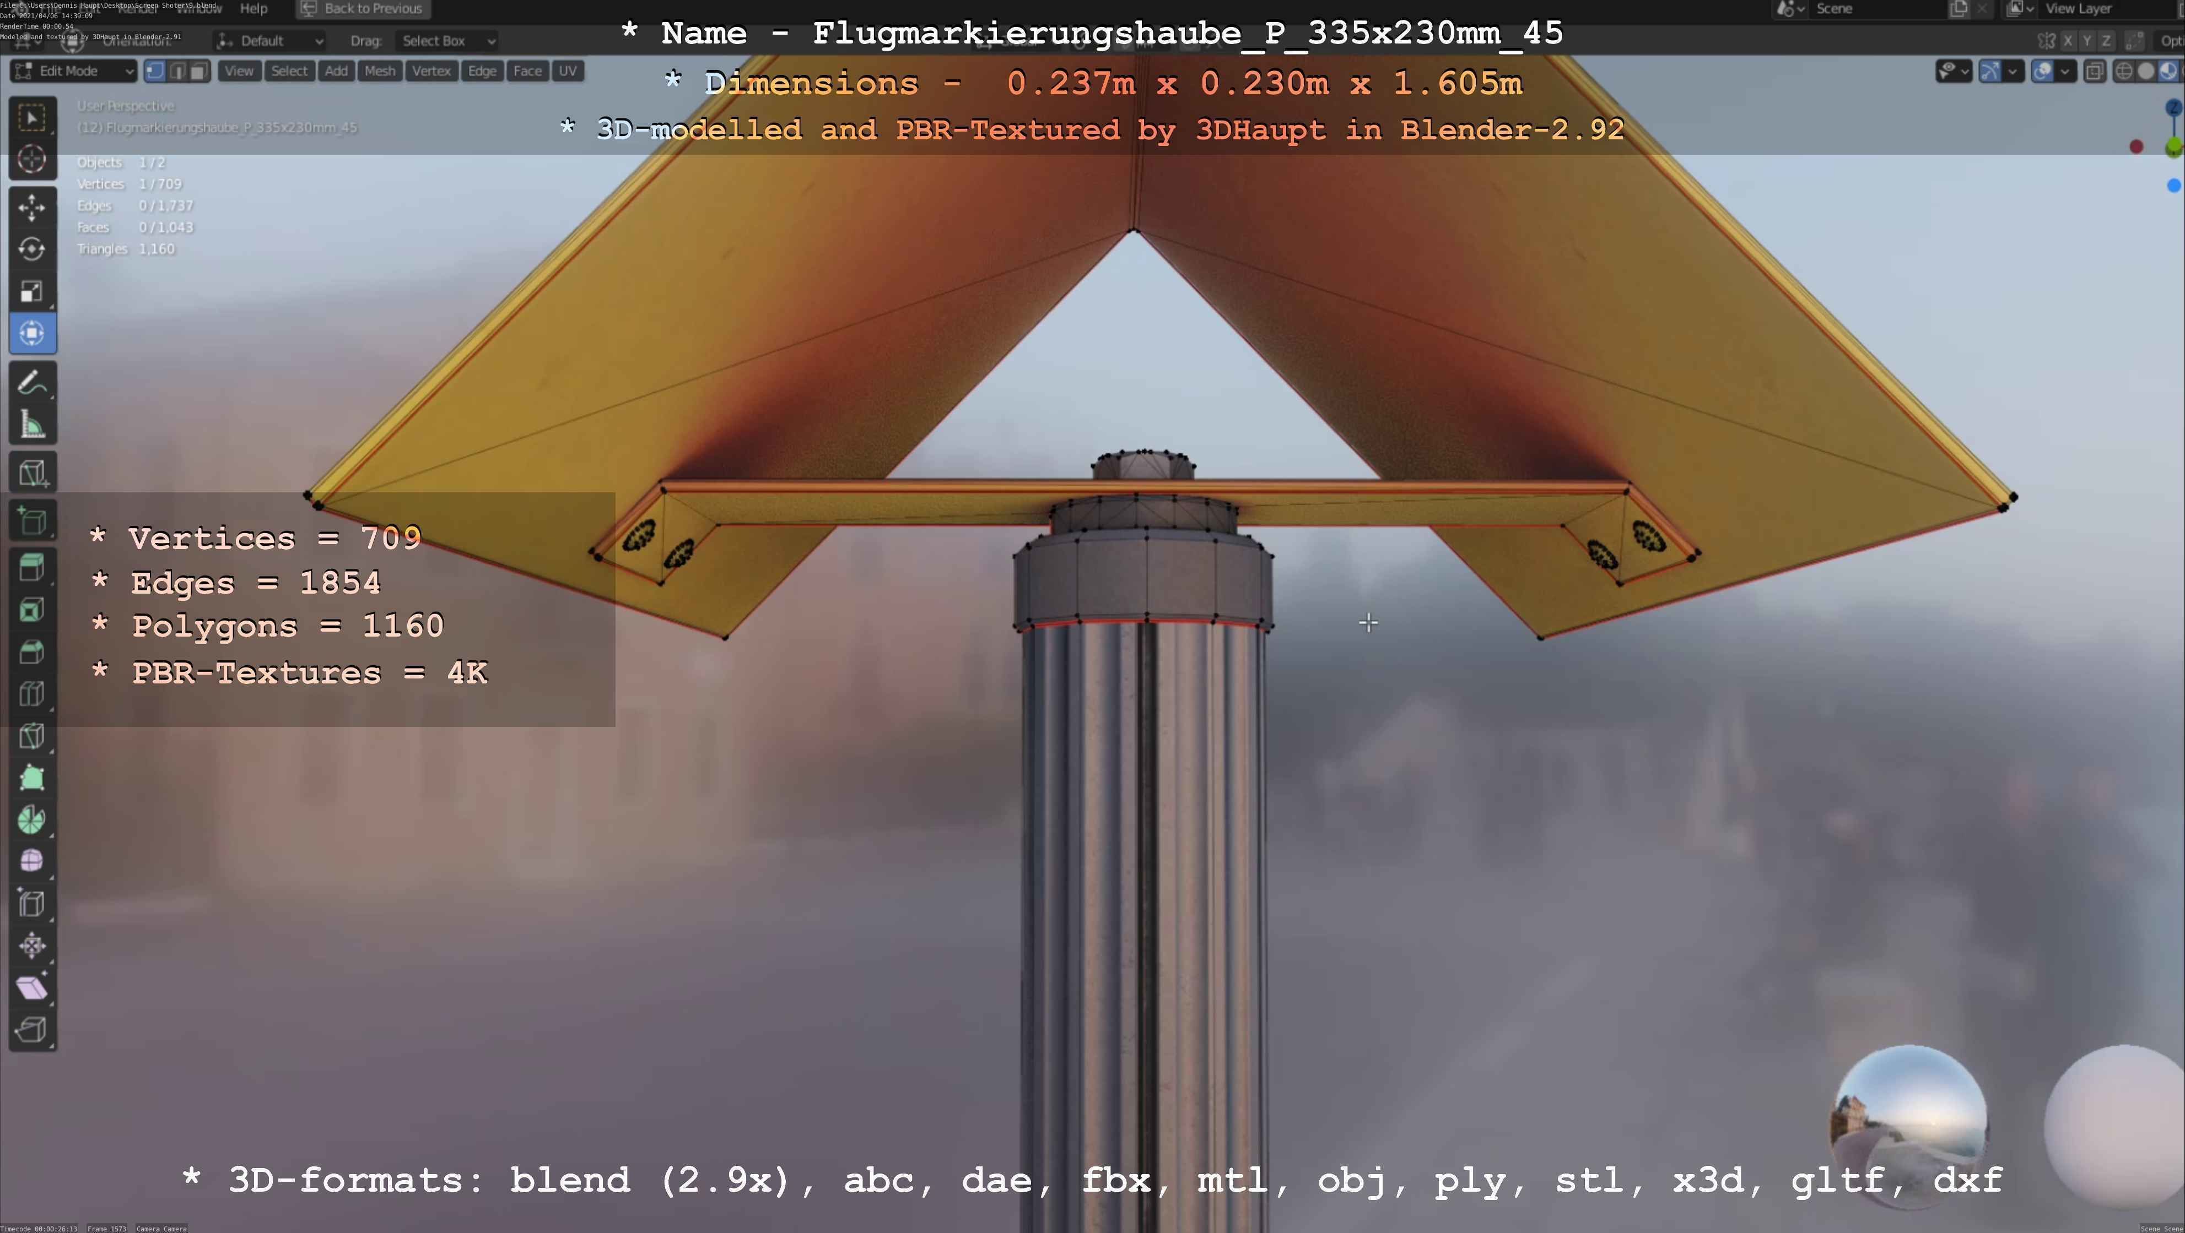Select the Rotate tool
2185x1233 pixels.
(32, 249)
